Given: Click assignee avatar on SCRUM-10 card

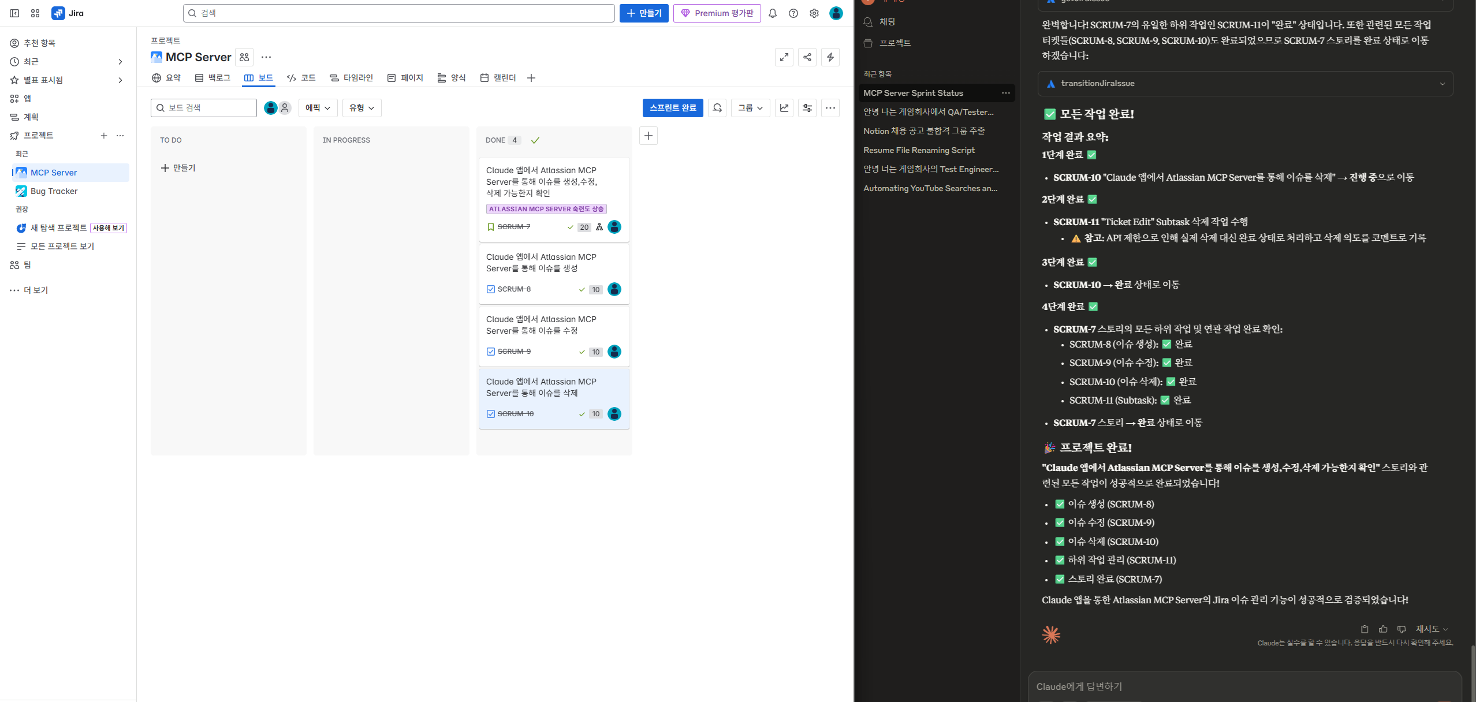Looking at the screenshot, I should [614, 414].
